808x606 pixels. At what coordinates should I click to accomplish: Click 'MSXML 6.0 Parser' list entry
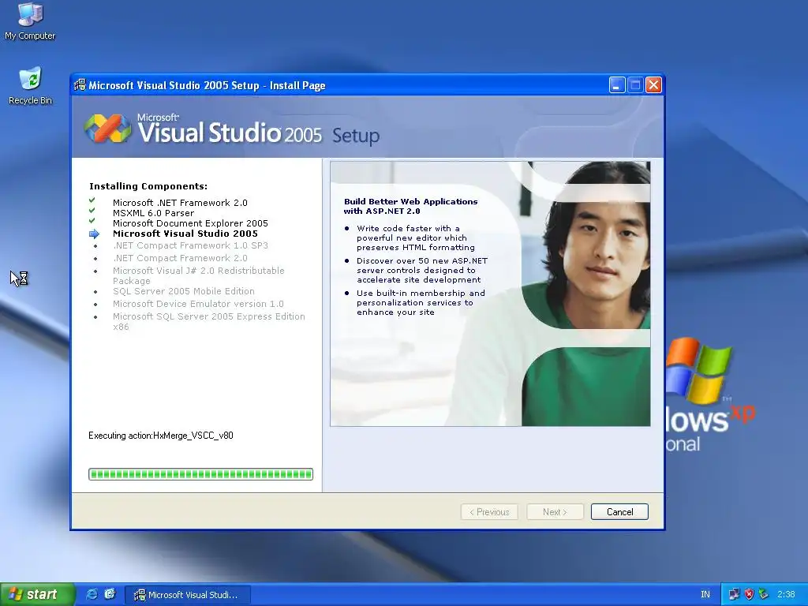(154, 213)
